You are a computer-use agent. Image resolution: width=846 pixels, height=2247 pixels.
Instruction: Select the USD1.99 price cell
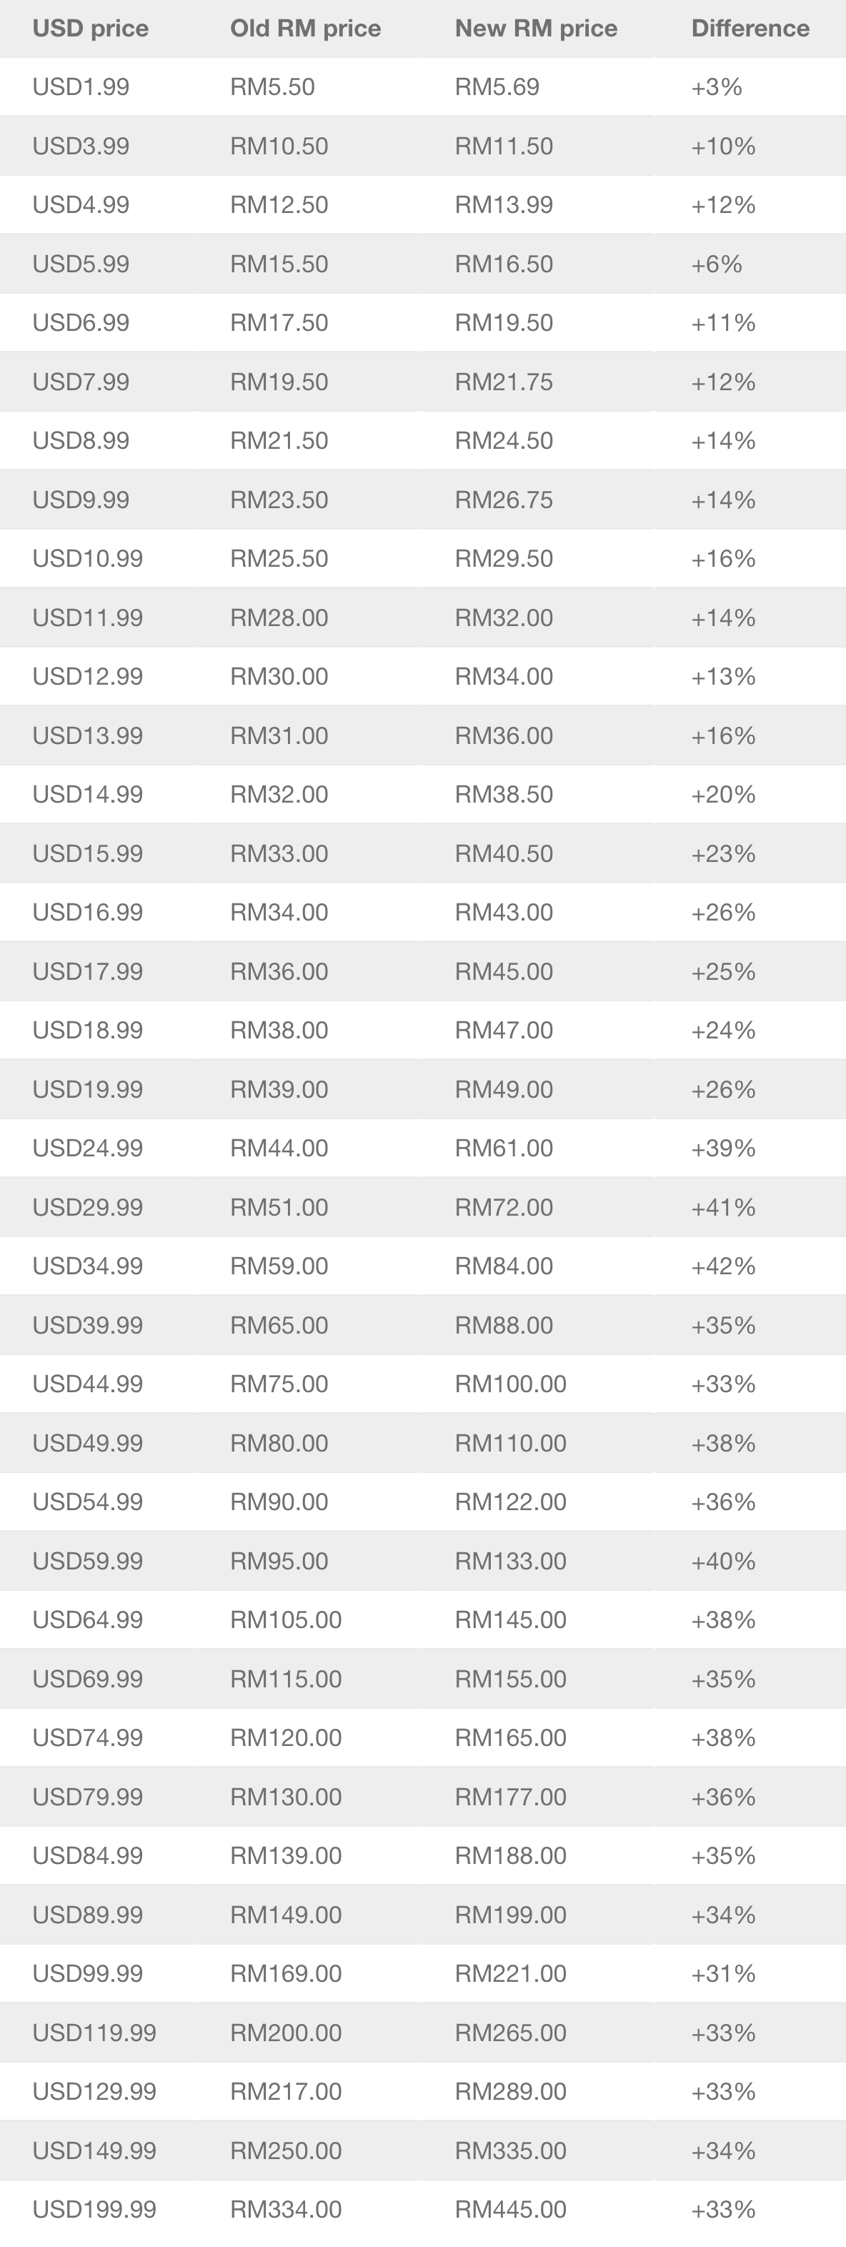[81, 87]
